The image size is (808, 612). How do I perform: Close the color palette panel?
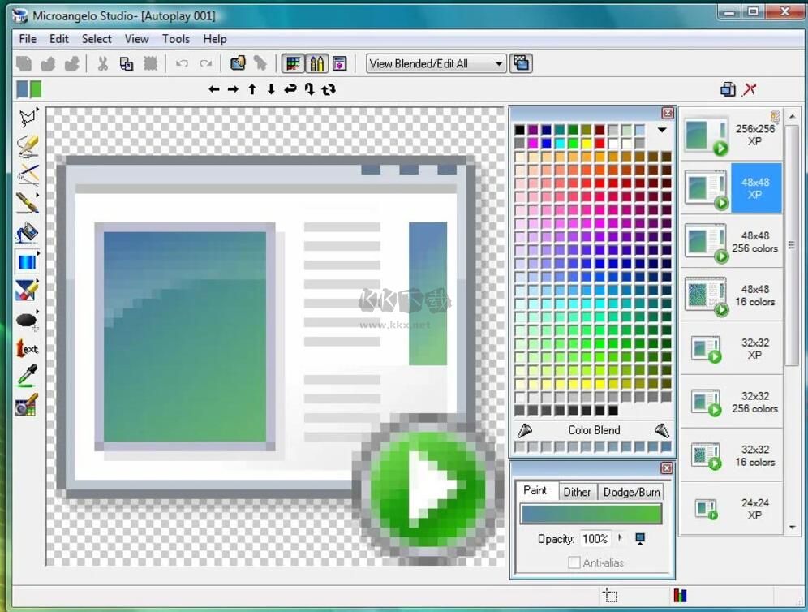667,114
